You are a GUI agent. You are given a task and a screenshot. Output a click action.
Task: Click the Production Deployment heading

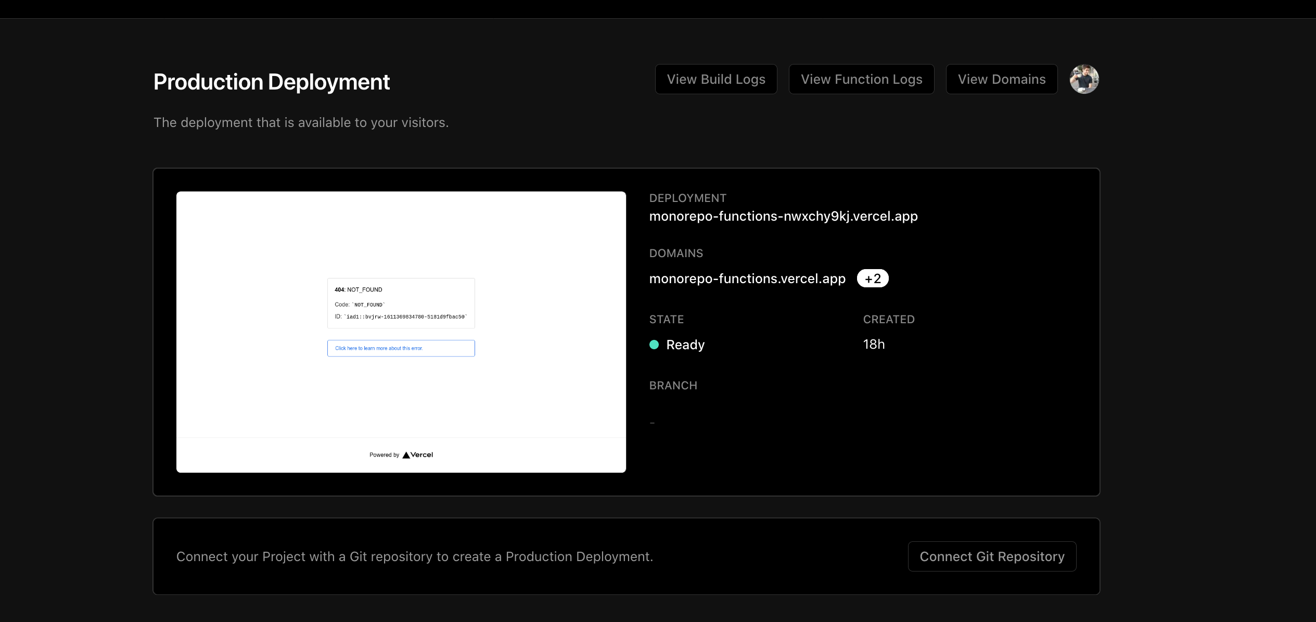[272, 82]
